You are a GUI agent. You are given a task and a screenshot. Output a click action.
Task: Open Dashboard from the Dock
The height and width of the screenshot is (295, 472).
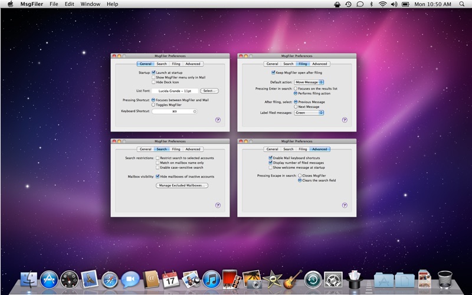[69, 280]
